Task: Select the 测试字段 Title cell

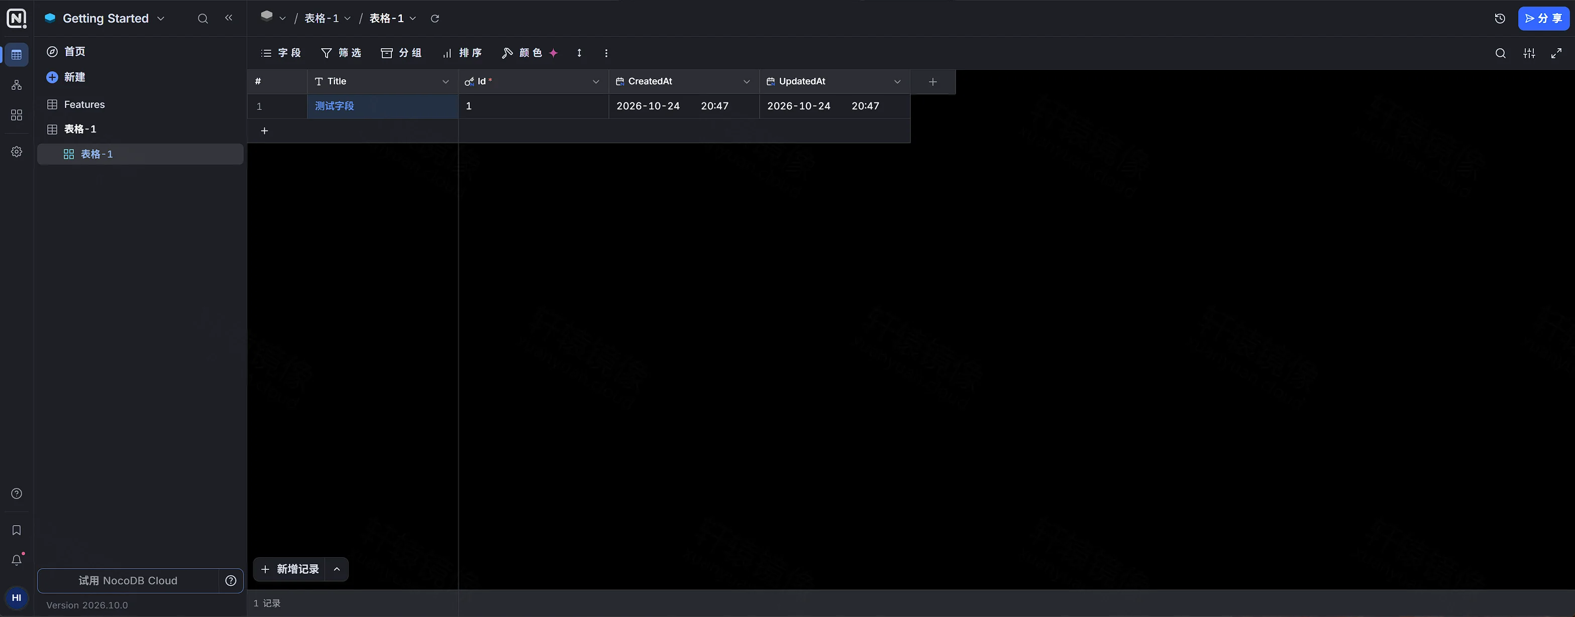Action: point(383,106)
